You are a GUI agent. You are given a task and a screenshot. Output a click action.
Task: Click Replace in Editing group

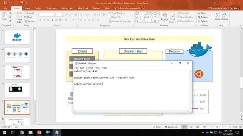[204, 17]
